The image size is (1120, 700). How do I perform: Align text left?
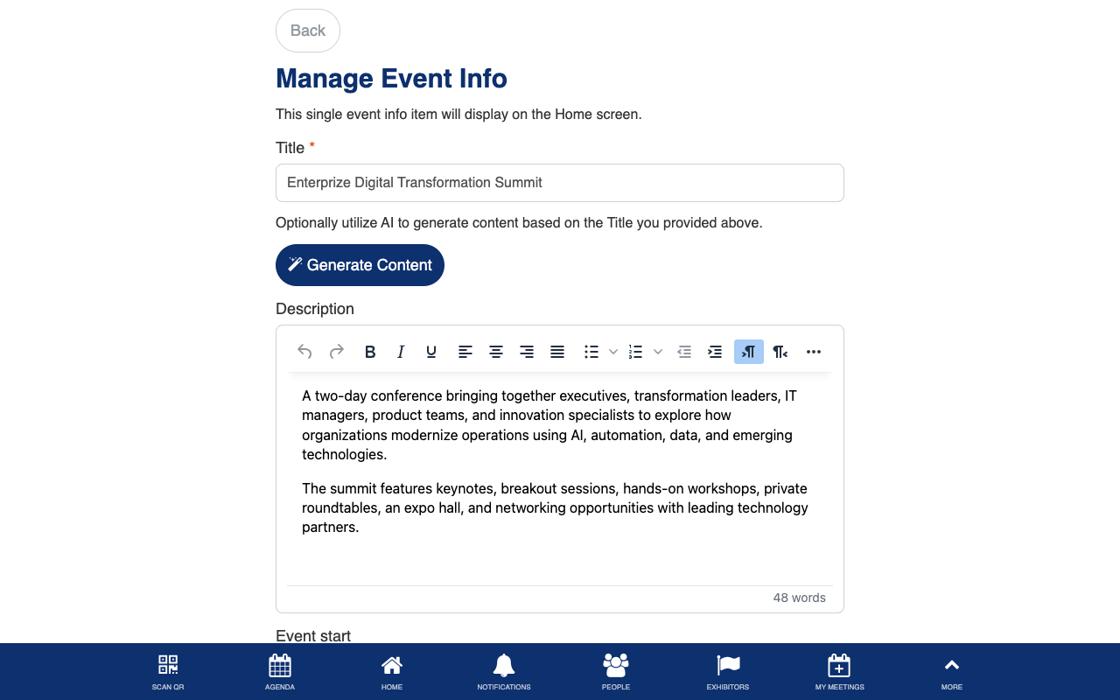pos(465,352)
